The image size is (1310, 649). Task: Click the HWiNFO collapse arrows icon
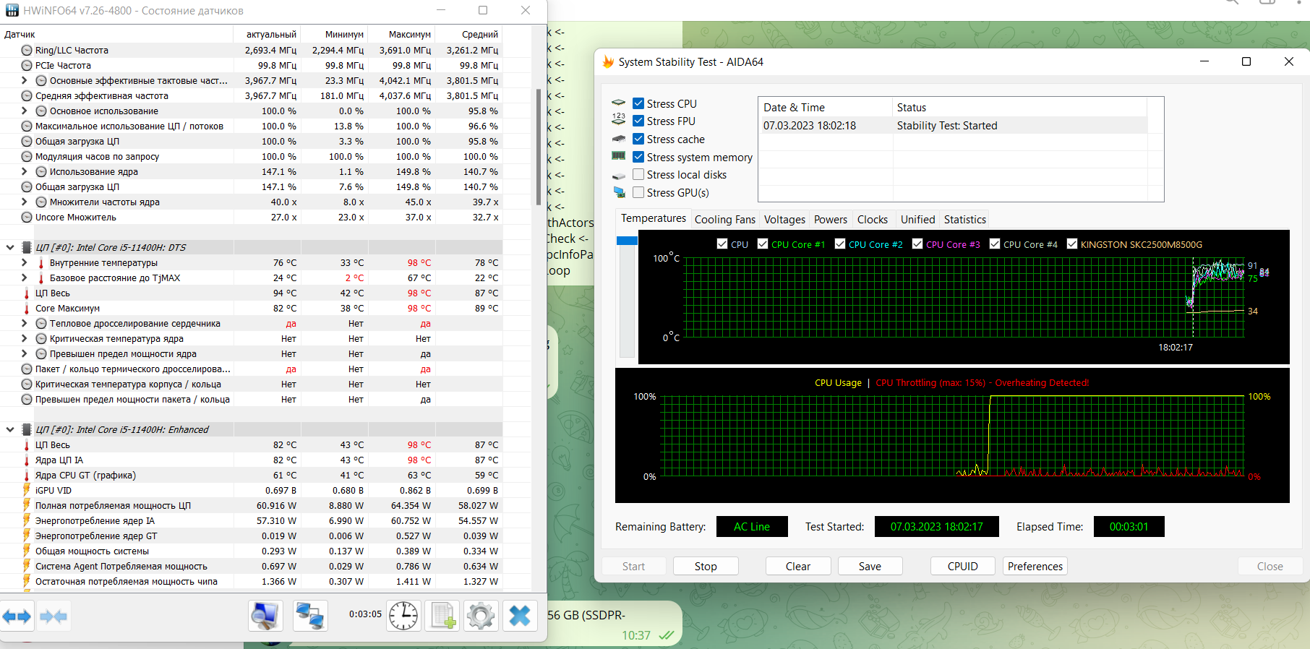tap(53, 616)
